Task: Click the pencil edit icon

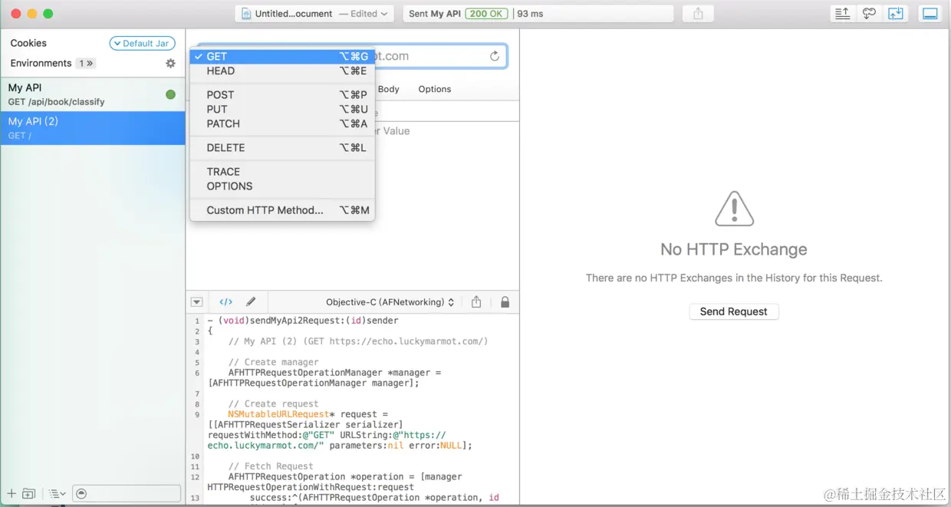Action: (251, 302)
